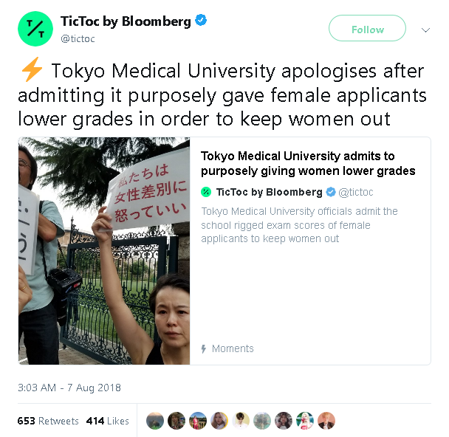Click the small TicToc logo in the Moment card

coord(206,192)
